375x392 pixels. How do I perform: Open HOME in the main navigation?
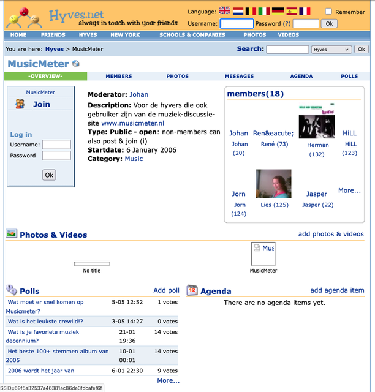[x=18, y=35]
